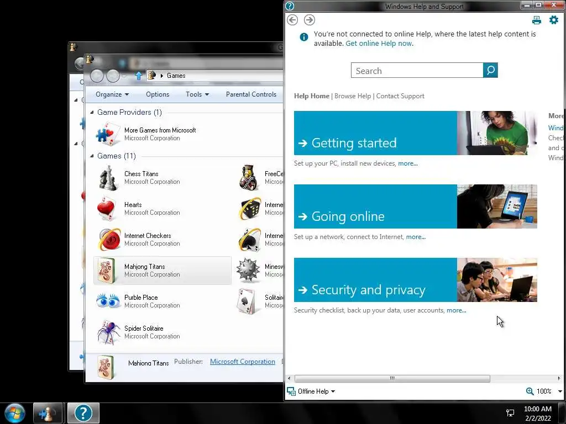This screenshot has height=424, width=566.
Task: Open the Getting started banner
Action: (375, 133)
